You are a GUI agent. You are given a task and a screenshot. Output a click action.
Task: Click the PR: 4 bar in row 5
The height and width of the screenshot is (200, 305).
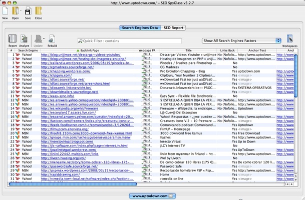[147, 71]
